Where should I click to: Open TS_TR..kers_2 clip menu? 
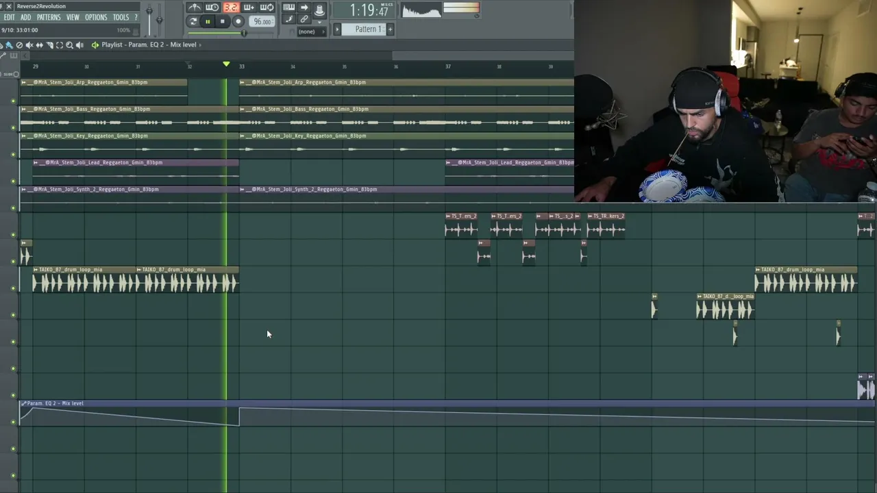(590, 216)
